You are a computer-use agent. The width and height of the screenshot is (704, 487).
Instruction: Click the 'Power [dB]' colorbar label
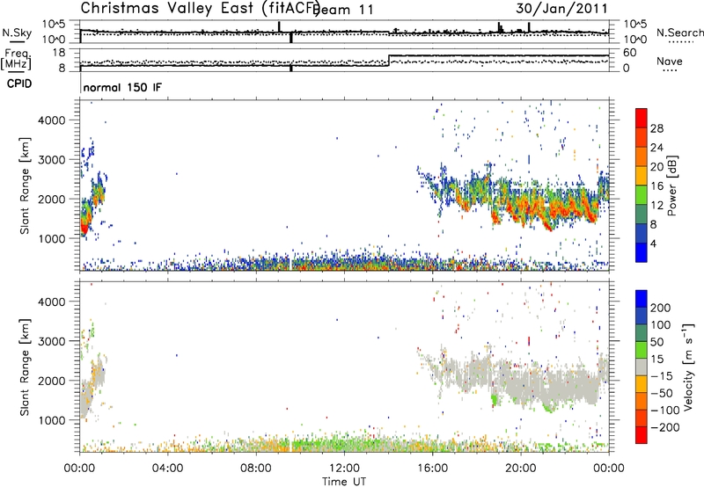coord(672,185)
